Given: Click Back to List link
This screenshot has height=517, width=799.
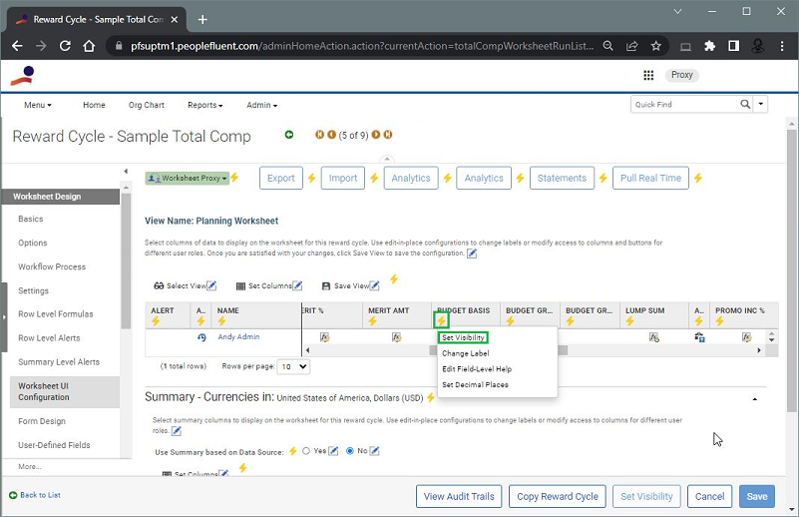Looking at the screenshot, I should pos(40,495).
